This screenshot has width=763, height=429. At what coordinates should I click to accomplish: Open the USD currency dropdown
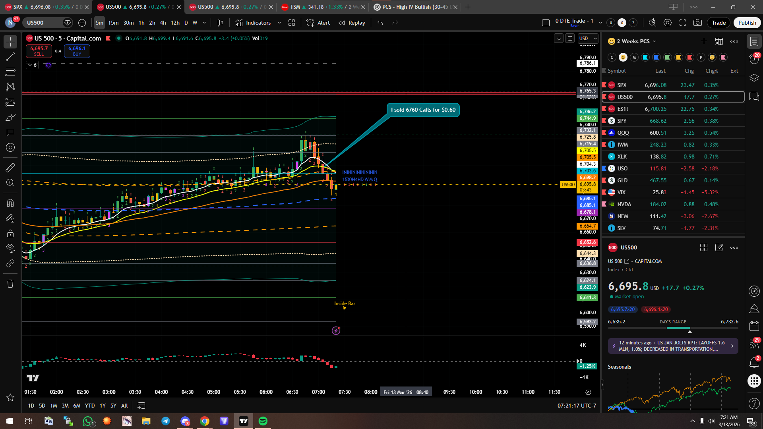(x=588, y=39)
